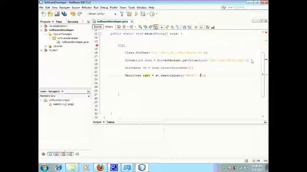
Task: Click the editor Find Selection magnifier icon
Action: click(x=140, y=27)
